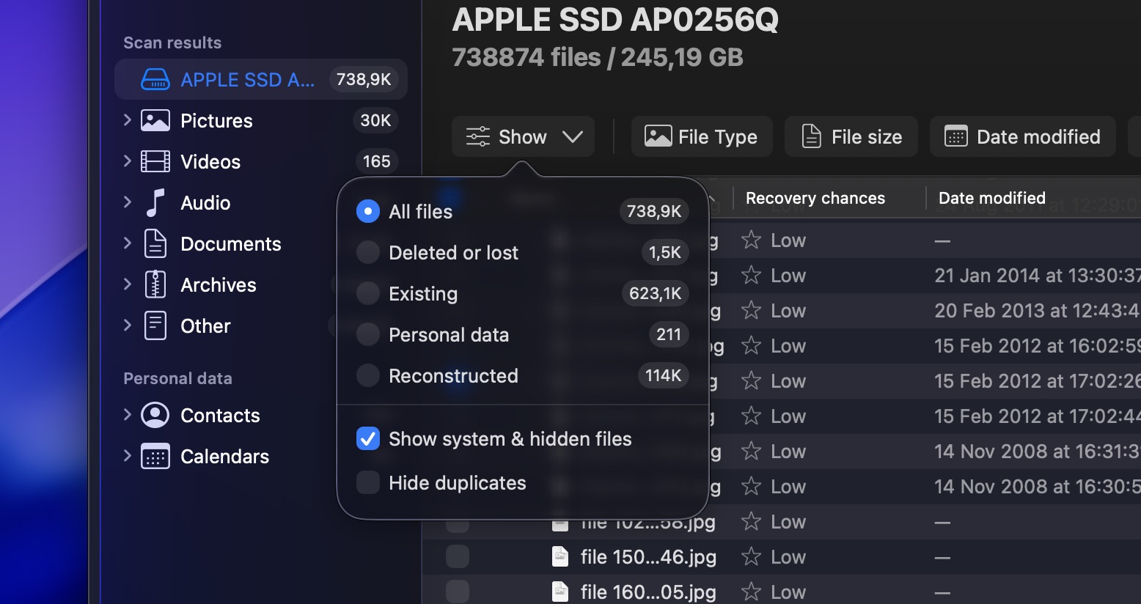The image size is (1141, 604).
Task: Expand the Audio tree item
Action: (127, 202)
